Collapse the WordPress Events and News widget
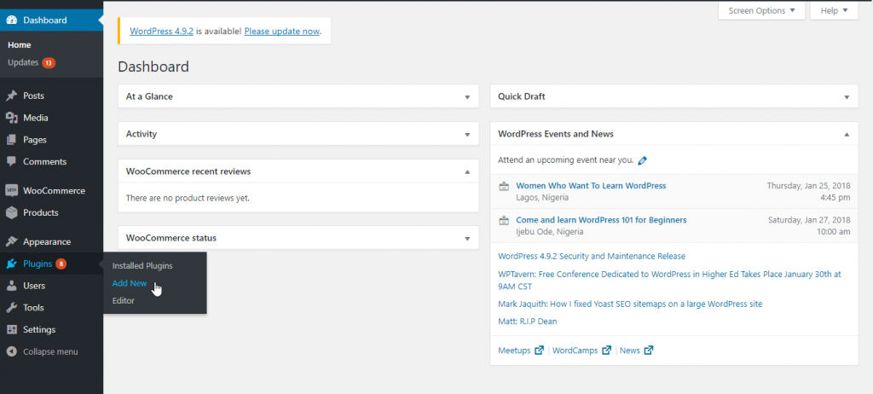The height and width of the screenshot is (394, 873). pos(847,134)
